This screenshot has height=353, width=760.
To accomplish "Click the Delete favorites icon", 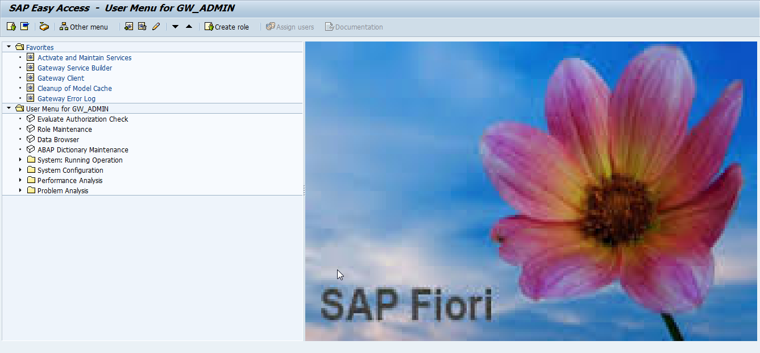I will [x=143, y=27].
